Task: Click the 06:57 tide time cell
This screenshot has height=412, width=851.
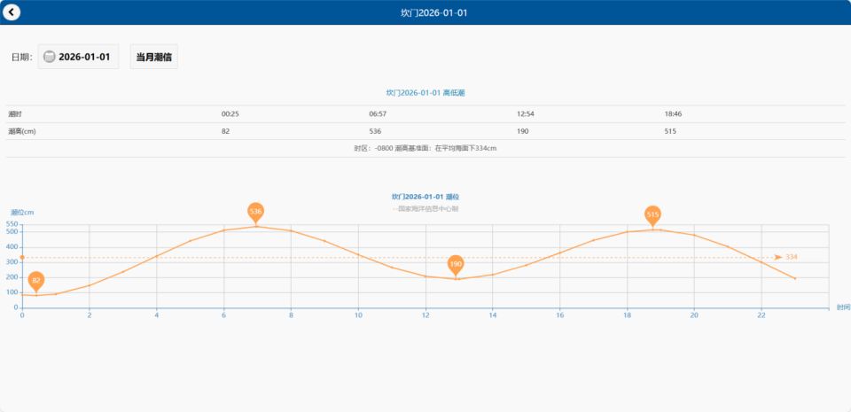Action: [378, 114]
